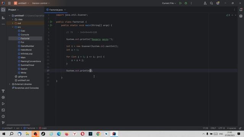
Task: Open IDE settings gear
Action: point(218,3)
